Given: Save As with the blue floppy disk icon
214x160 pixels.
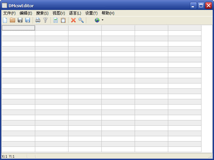Looking at the screenshot, I should point(28,20).
